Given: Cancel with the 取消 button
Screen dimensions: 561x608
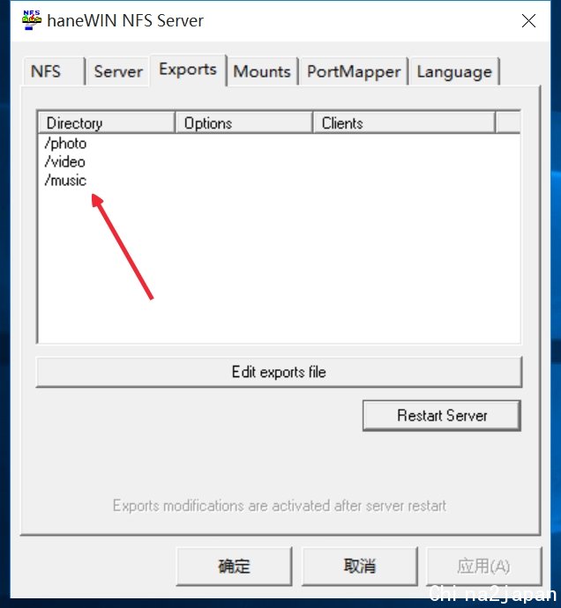Looking at the screenshot, I should click(360, 566).
